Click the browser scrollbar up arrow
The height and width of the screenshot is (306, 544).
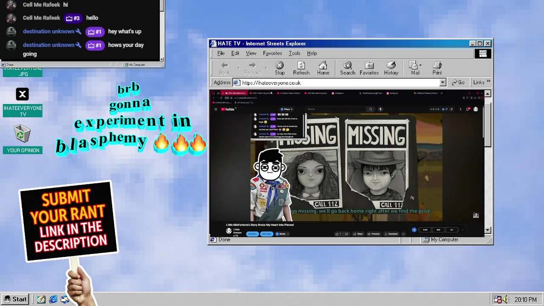pos(487,93)
